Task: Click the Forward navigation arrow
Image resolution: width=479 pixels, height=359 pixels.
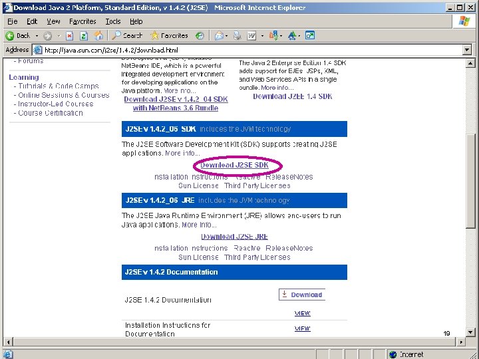Action: pos(47,36)
